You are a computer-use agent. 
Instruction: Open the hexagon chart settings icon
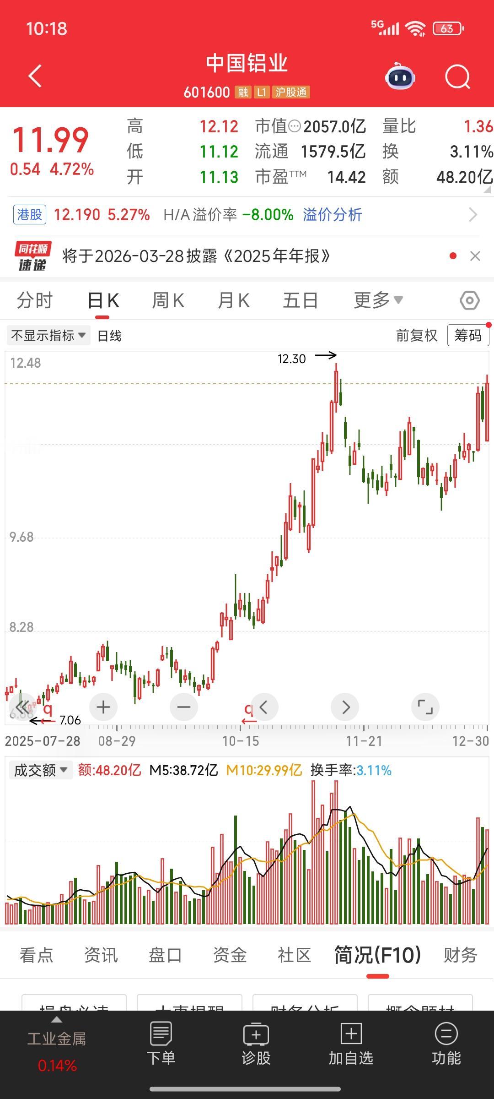(x=469, y=301)
